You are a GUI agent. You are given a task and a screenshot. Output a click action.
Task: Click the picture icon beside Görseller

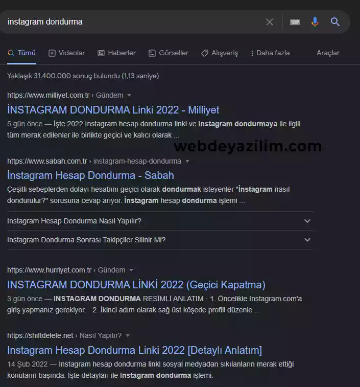coord(152,53)
